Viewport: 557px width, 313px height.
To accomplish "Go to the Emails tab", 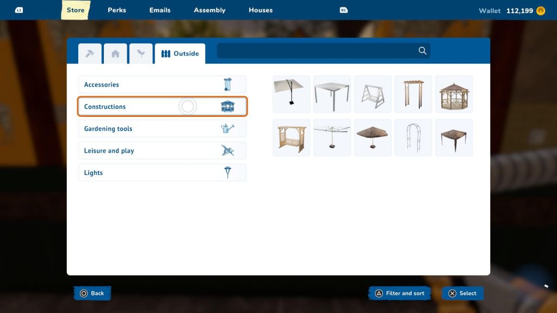I will pyautogui.click(x=160, y=10).
